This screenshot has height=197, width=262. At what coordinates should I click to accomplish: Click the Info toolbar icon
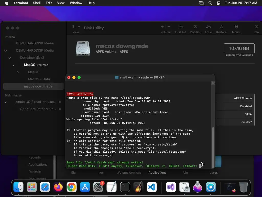pyautogui.click(x=256, y=27)
